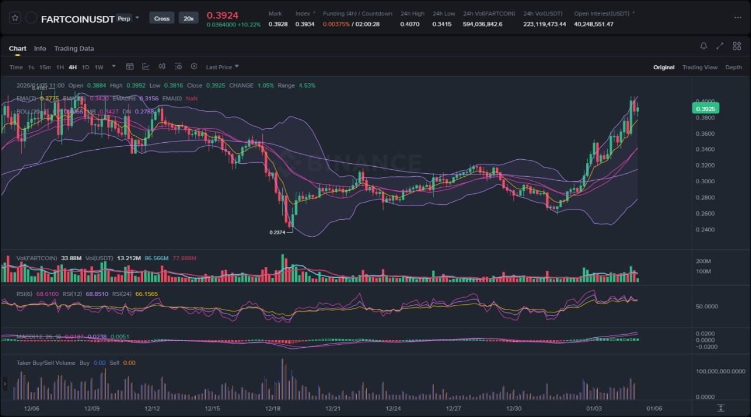The image size is (751, 417).
Task: Switch to the Chart tab
Action: point(18,48)
